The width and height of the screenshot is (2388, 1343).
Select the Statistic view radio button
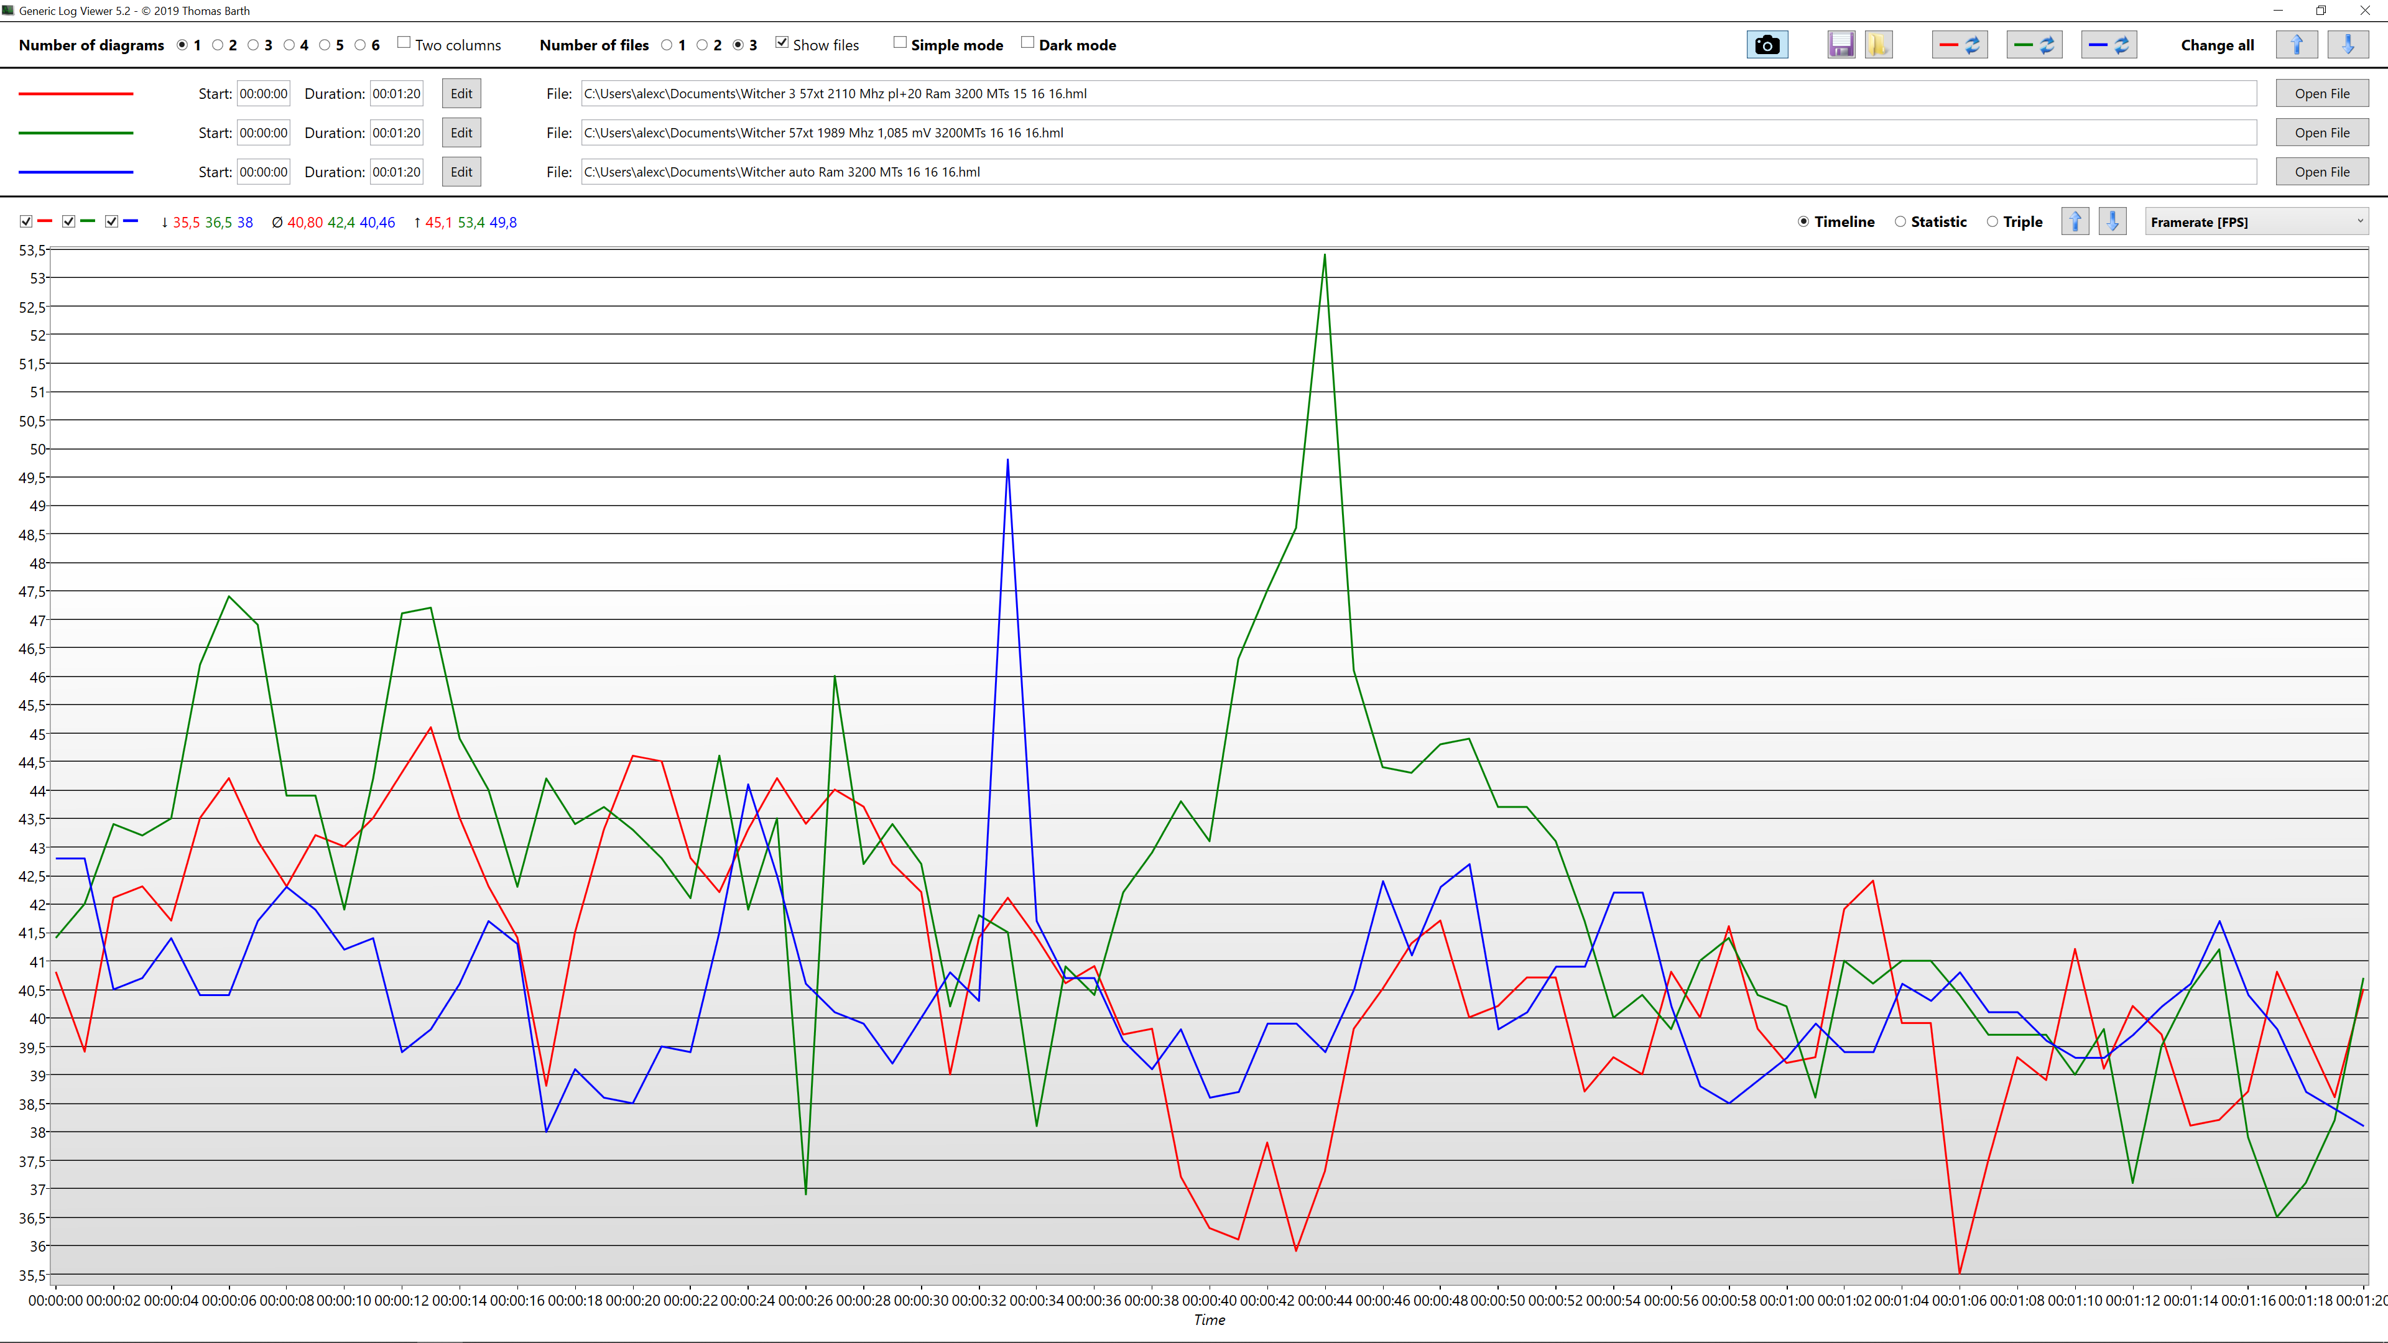pos(1900,221)
